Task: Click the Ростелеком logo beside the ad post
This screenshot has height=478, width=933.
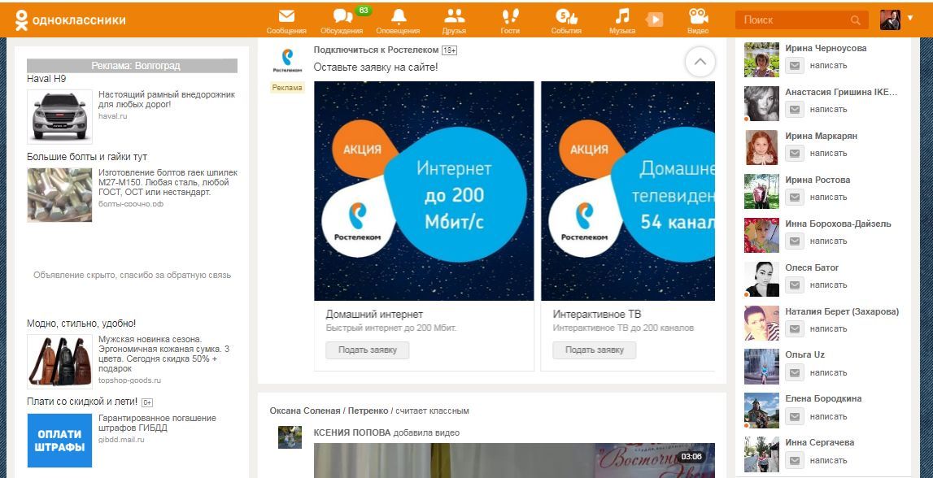Action: click(287, 60)
